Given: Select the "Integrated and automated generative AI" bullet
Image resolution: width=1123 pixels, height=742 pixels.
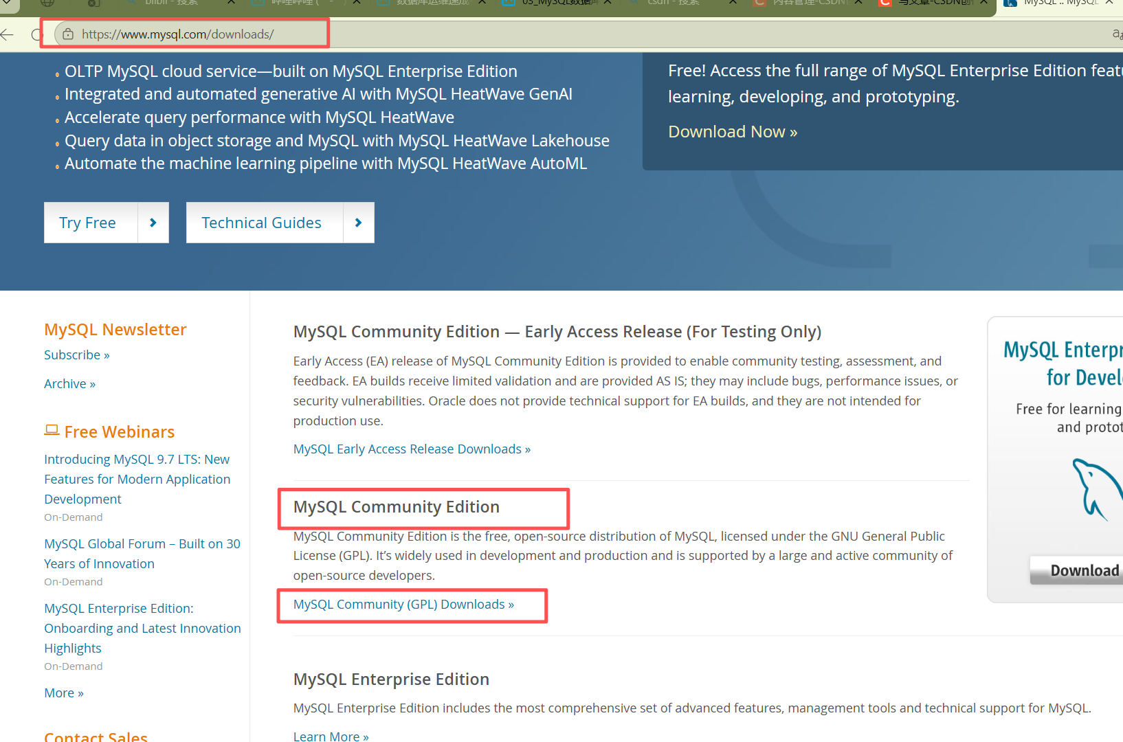Looking at the screenshot, I should (318, 94).
